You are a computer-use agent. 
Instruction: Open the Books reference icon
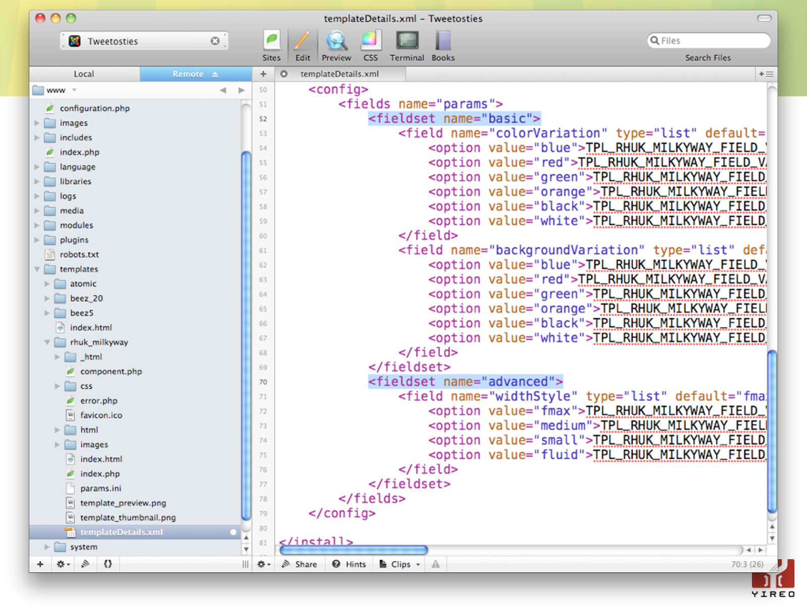[x=443, y=45]
